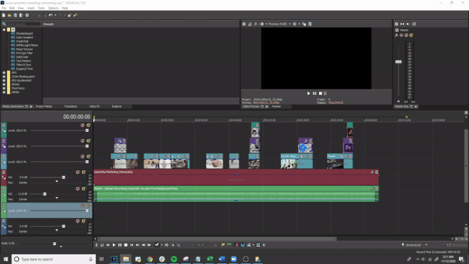Expand the Third Party folder
Image resolution: width=469 pixels, height=264 pixels.
(x=4, y=88)
